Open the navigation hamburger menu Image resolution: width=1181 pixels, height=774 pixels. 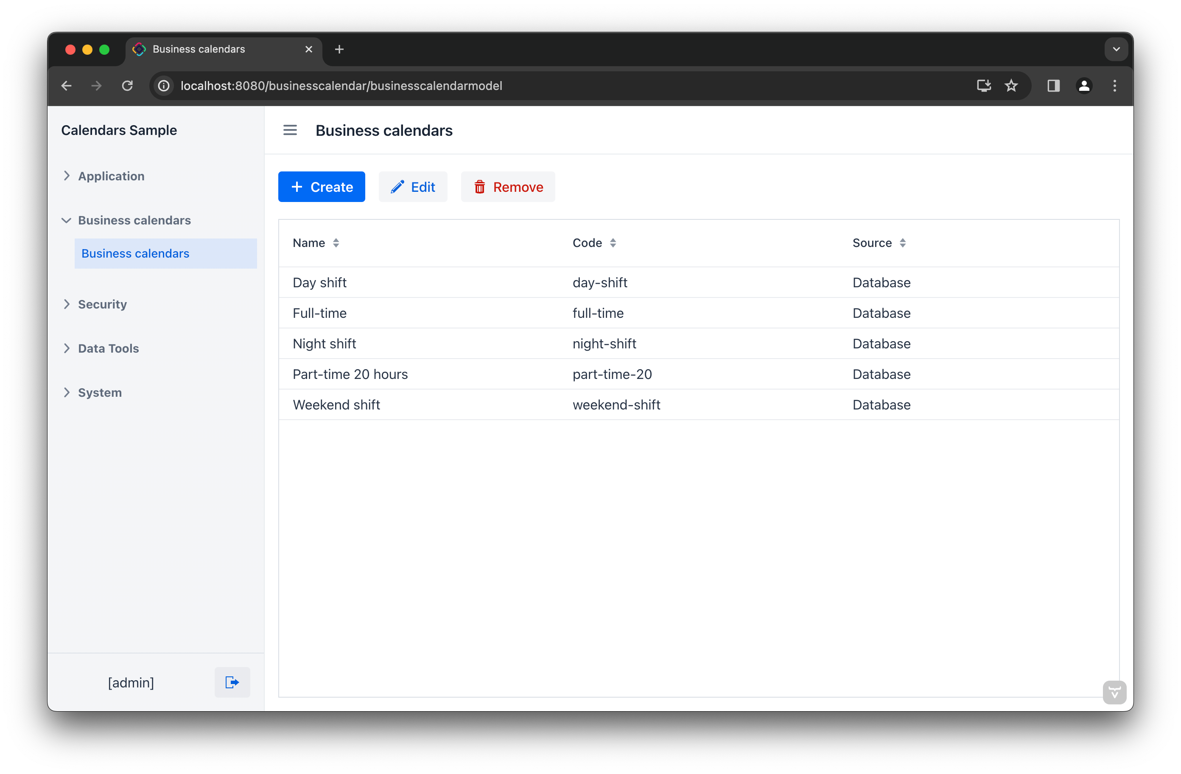(290, 129)
